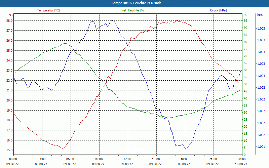
Task: Select humidity axis label "75"
Action: [x=245, y=49]
